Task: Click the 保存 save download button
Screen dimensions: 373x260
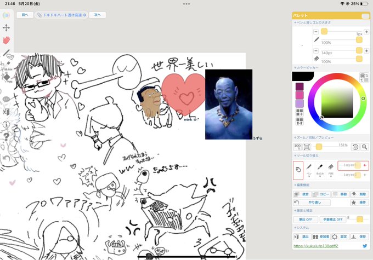Action: [359, 236]
